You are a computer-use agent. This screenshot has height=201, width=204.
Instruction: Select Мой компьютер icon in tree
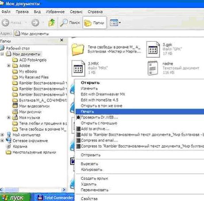[x=8, y=135]
